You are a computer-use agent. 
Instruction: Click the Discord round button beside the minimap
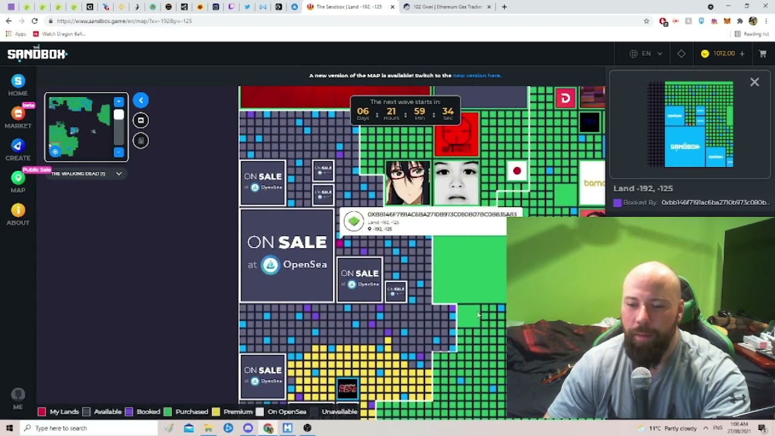[140, 121]
